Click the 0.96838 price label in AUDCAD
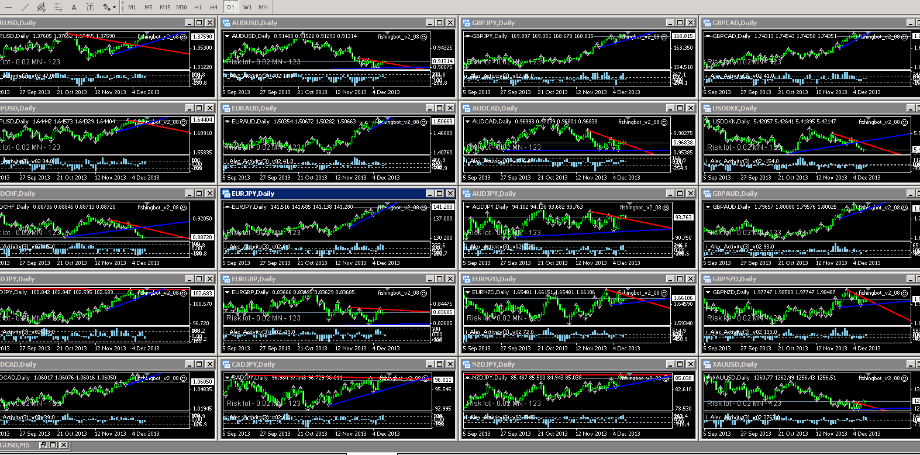The image size is (920, 455). (x=683, y=142)
